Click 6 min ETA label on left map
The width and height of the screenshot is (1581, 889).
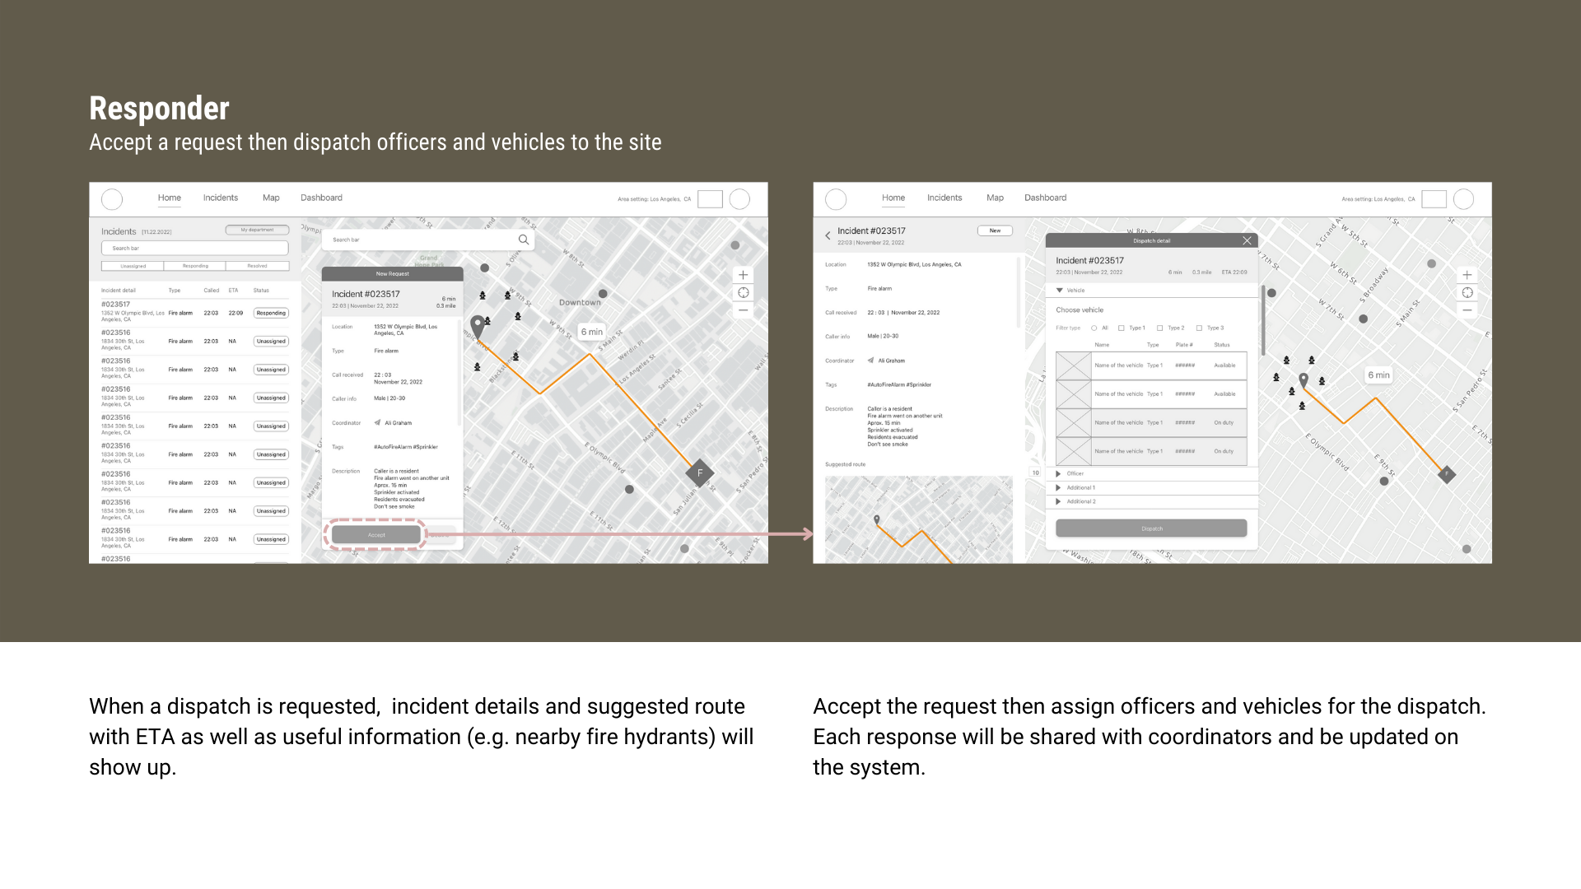click(x=592, y=332)
